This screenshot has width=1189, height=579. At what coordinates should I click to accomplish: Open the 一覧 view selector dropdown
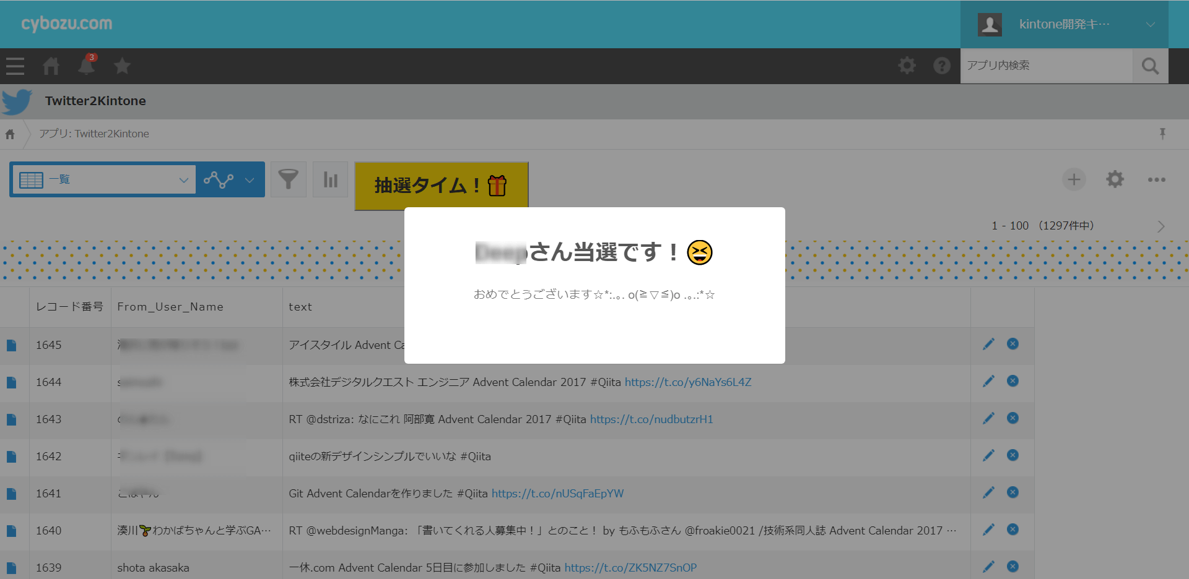[x=104, y=180]
